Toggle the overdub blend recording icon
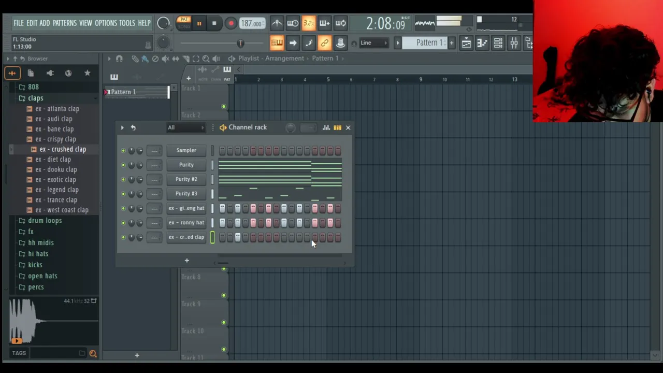Image resolution: width=663 pixels, height=373 pixels. pyautogui.click(x=325, y=23)
